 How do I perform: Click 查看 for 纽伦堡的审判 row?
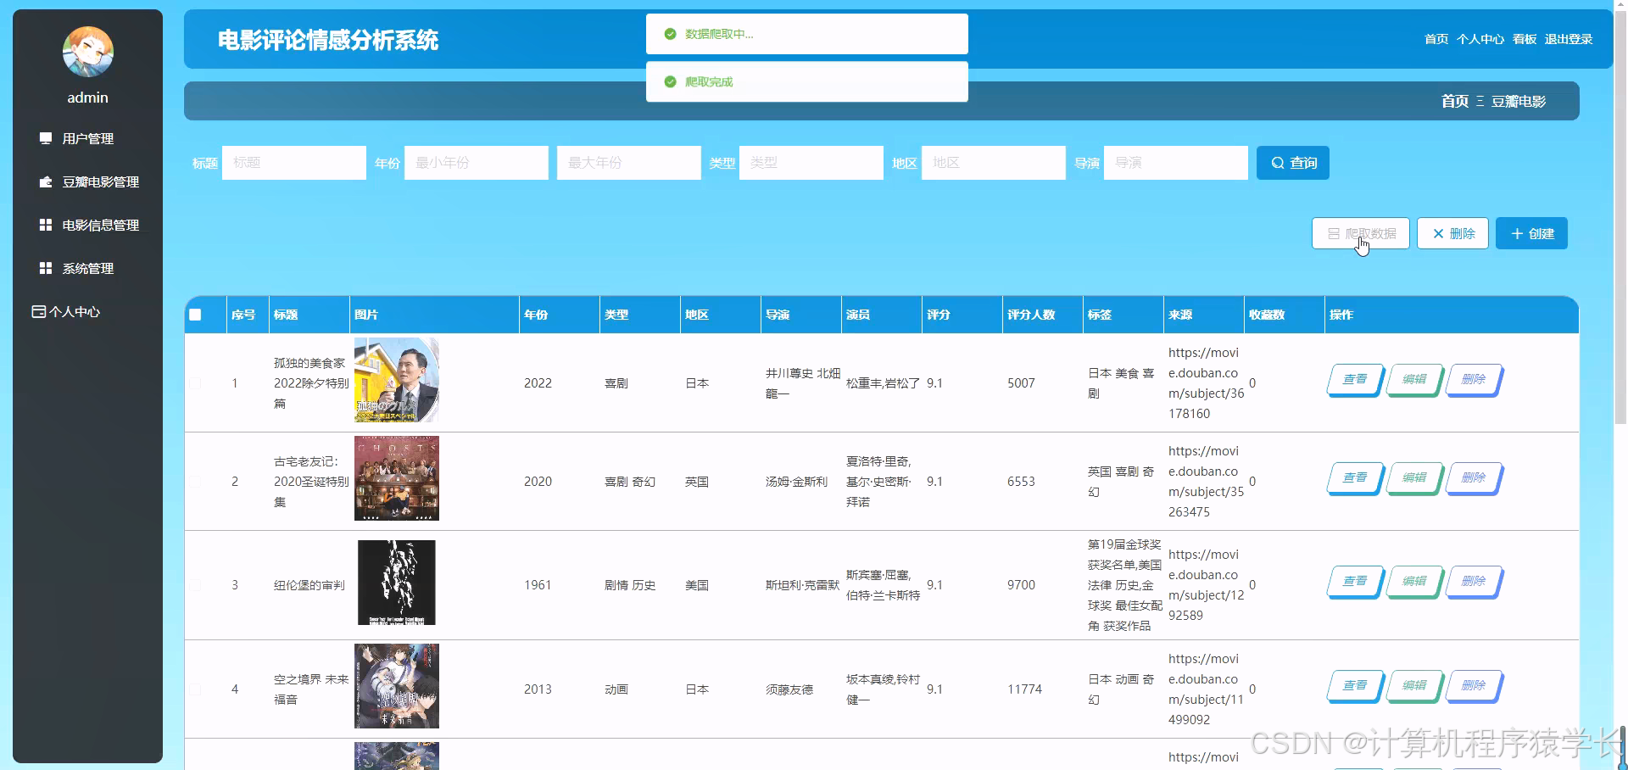(x=1355, y=581)
